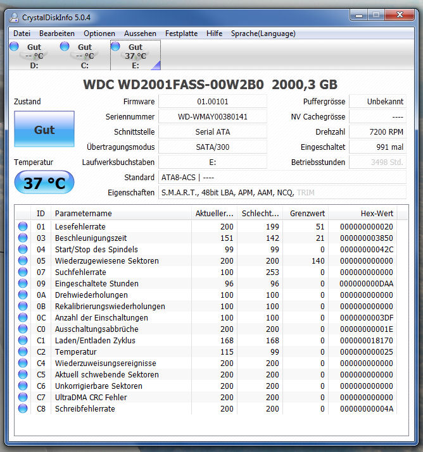The image size is (423, 452).
Task: Click worst value 253 for Suchfehlerrate
Action: [272, 272]
